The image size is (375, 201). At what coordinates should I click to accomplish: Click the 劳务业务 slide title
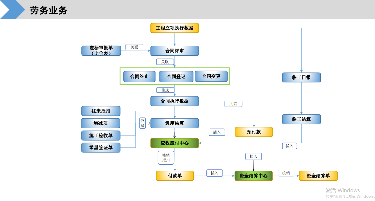point(49,10)
